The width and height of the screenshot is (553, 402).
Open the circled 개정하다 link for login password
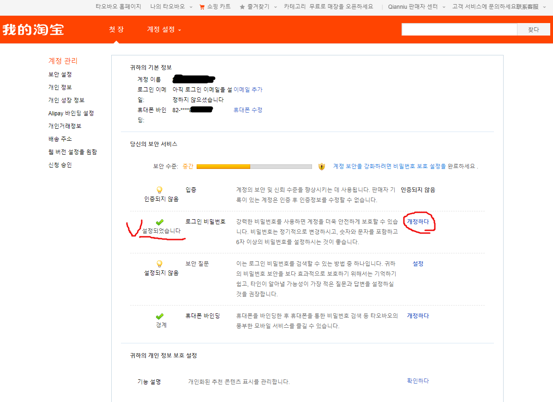pos(417,222)
